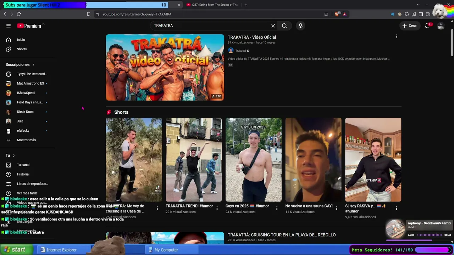This screenshot has width=454, height=255.
Task: Click the Windows start button
Action: [16, 250]
